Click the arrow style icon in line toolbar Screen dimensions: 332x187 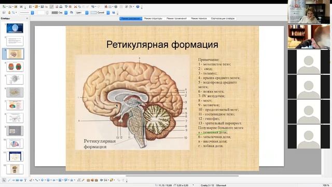tap(13, 12)
